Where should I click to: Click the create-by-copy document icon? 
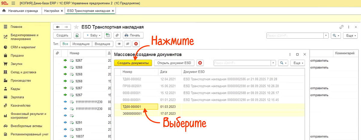coord(78,35)
